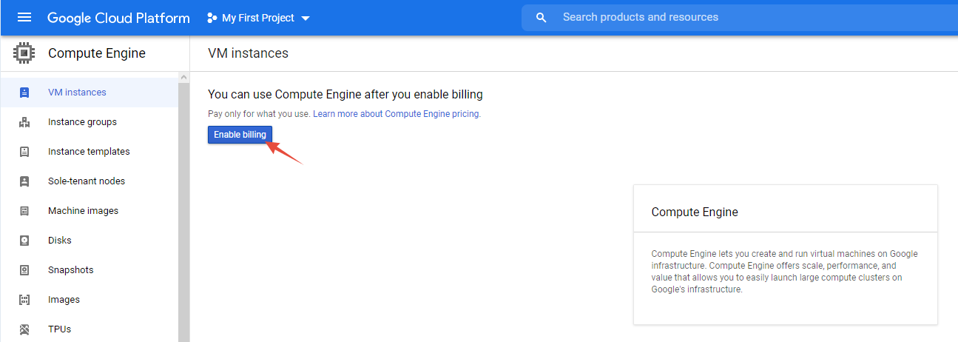Click the Images sidebar icon
The height and width of the screenshot is (342, 958).
click(x=24, y=300)
